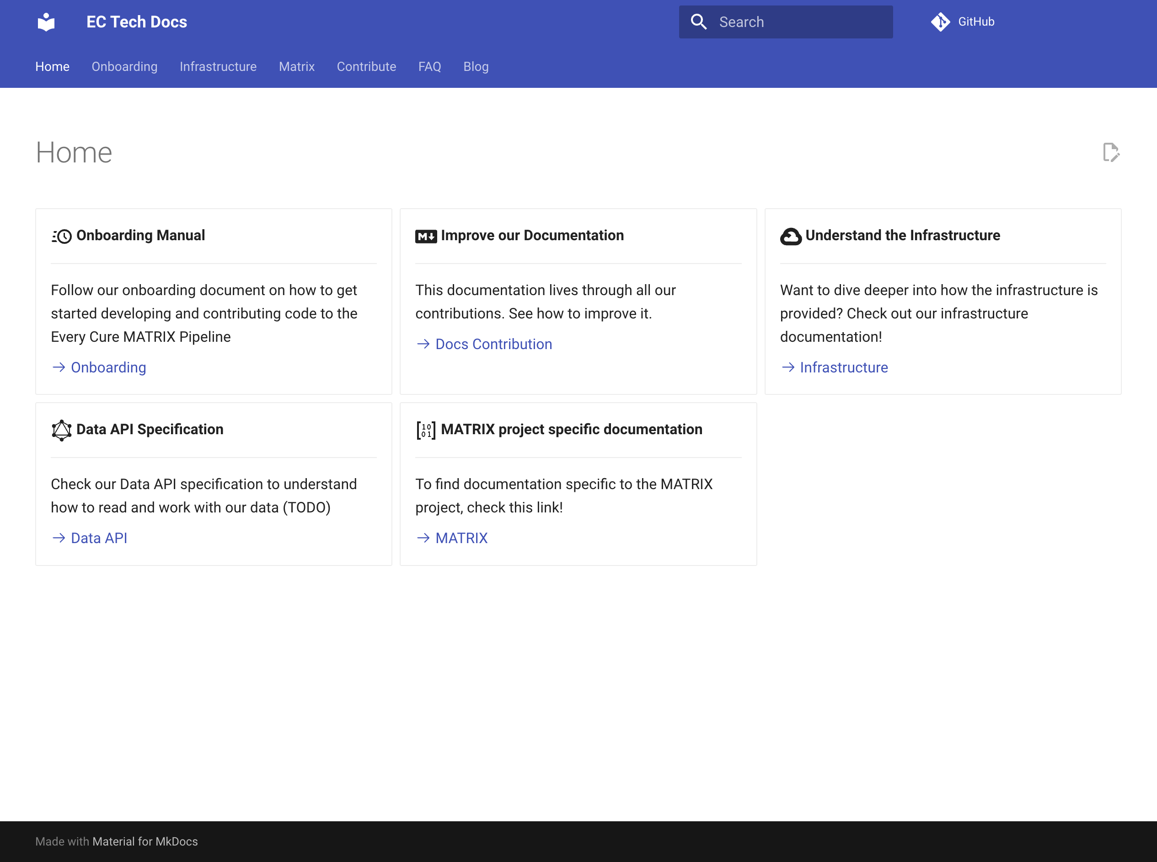Open the Matrix navigation tab
Image resolution: width=1157 pixels, height=862 pixels.
click(297, 67)
